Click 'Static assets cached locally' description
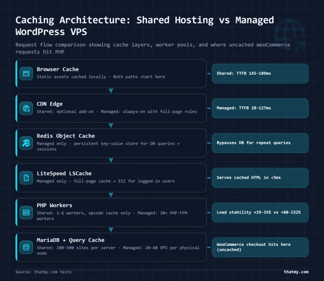Viewport: 324px width, 281px height. (x=71, y=77)
